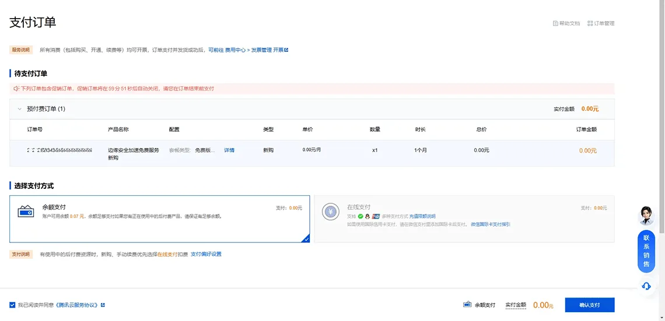Open the 订单管理 grid icon

(590, 24)
